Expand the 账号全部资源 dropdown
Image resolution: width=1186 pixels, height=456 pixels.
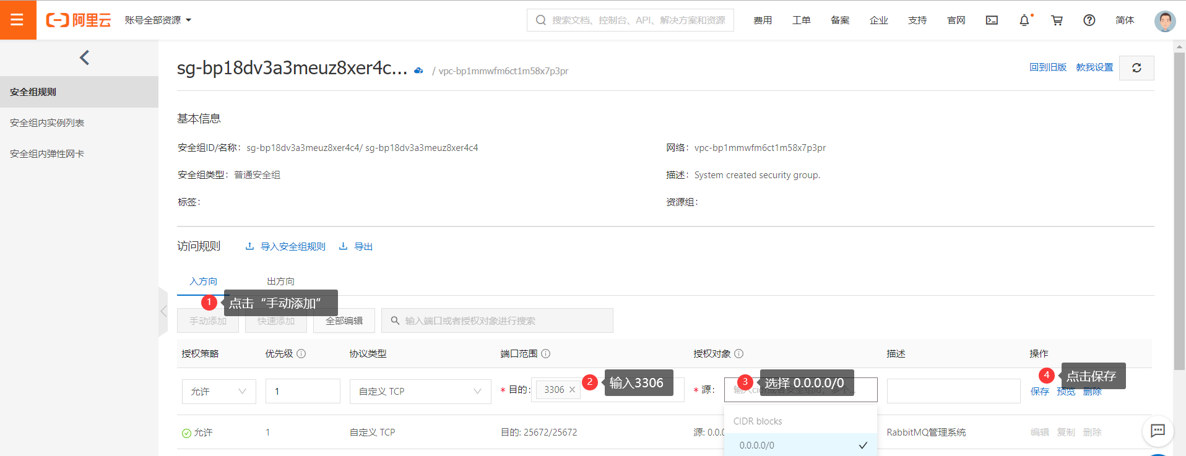(158, 20)
